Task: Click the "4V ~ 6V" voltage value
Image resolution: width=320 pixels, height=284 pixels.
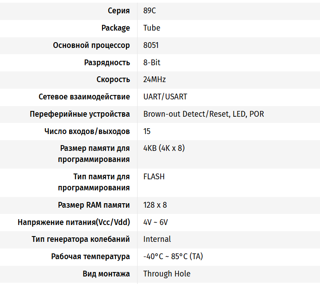Action: [x=155, y=222]
